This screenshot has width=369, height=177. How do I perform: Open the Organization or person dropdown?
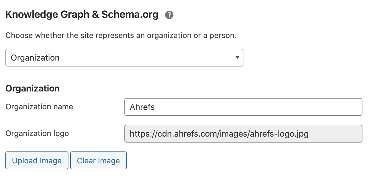tap(124, 58)
